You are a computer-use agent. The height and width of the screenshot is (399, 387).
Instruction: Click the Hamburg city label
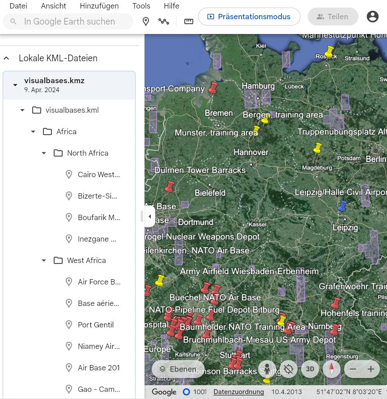(258, 86)
